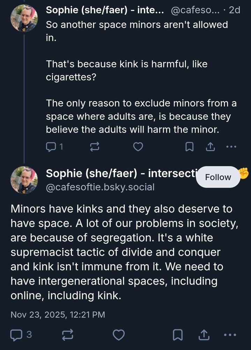
Task: Open avatar on the top thread post
Action: pyautogui.click(x=24, y=19)
